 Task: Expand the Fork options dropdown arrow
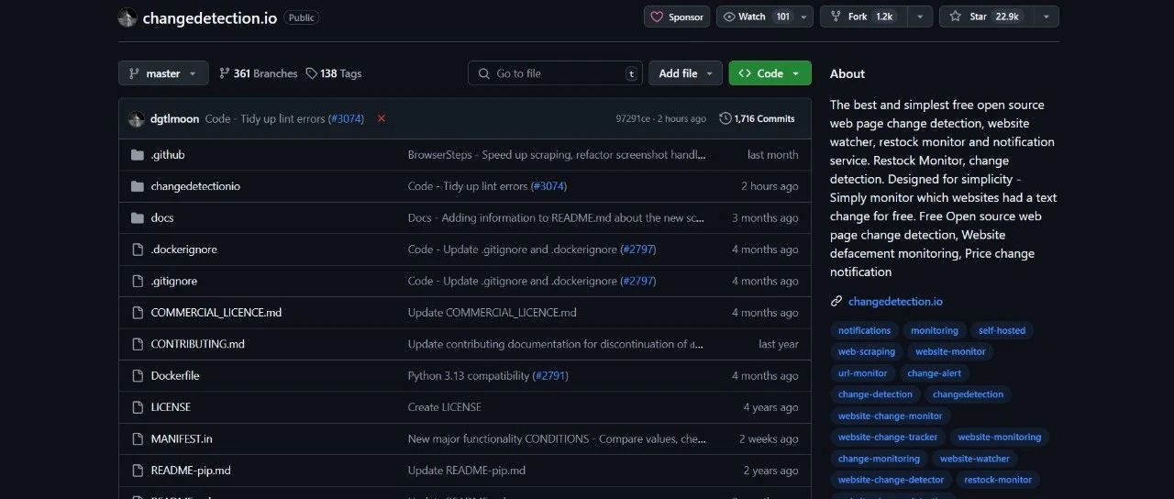coord(921,17)
